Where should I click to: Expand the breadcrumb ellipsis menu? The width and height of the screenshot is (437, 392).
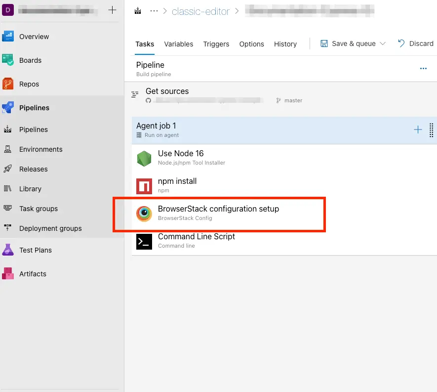point(154,11)
